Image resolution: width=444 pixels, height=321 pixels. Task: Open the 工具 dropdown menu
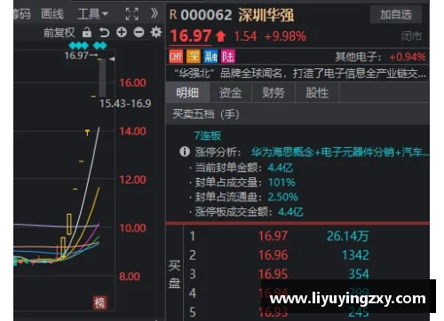click(x=92, y=14)
